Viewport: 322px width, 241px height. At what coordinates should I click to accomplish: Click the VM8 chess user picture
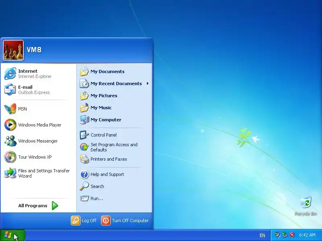[x=13, y=50]
